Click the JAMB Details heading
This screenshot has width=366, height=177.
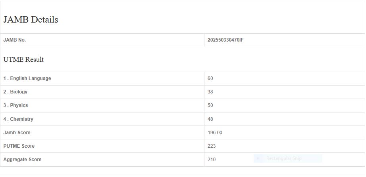(31, 20)
